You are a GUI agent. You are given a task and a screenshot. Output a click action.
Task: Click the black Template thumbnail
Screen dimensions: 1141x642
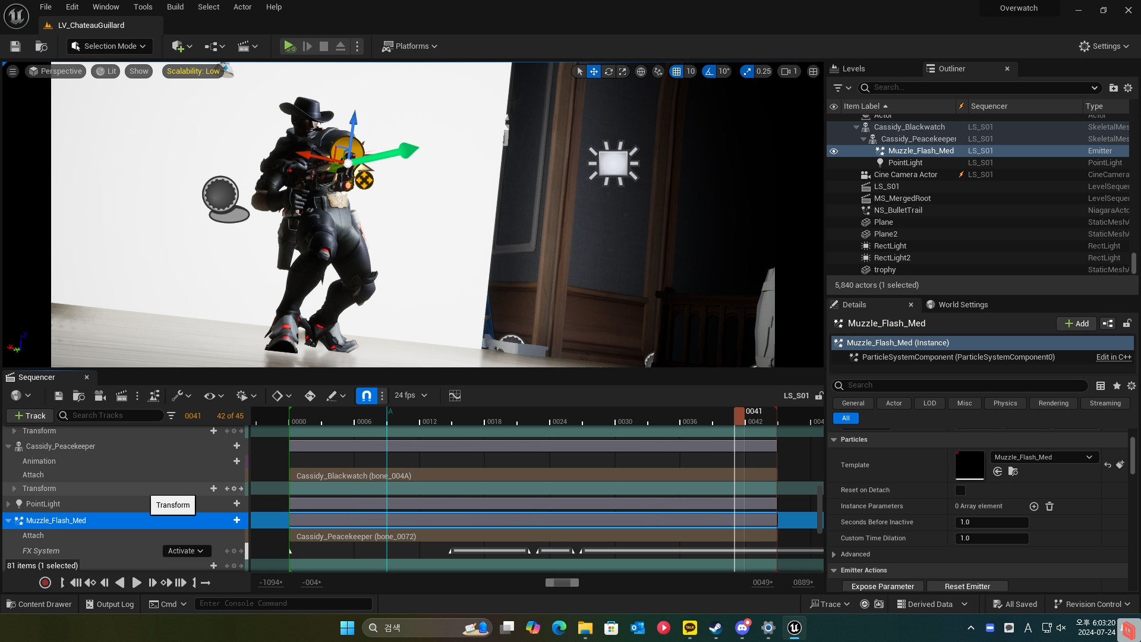tap(970, 465)
